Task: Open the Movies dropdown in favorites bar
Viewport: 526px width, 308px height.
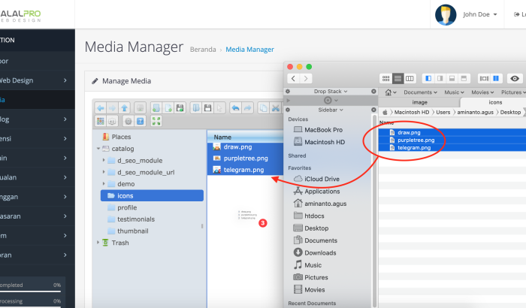Action: 482,92
